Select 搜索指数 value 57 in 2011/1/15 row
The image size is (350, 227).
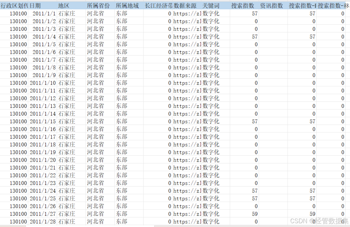[244, 122]
